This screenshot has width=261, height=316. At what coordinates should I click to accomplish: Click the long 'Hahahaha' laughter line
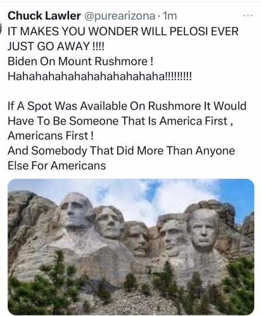[99, 76]
